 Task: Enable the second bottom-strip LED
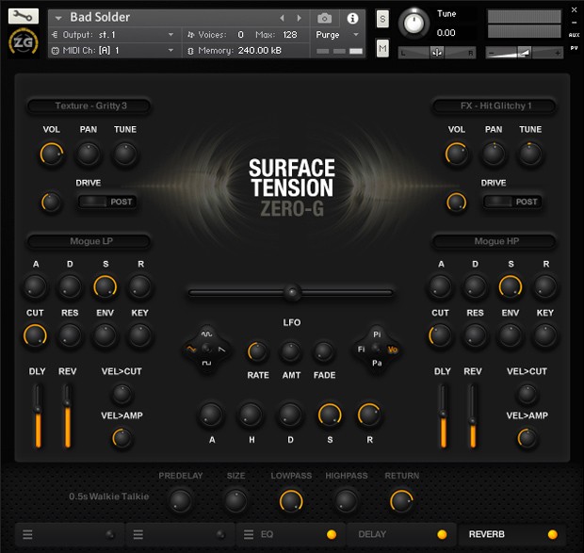tap(220, 534)
